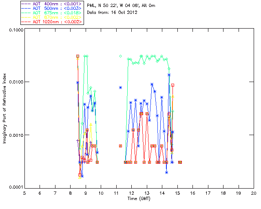This screenshot has width=261, height=209.
Task: Click the 0.0010 y-axis tick label
Action: pos(16,135)
